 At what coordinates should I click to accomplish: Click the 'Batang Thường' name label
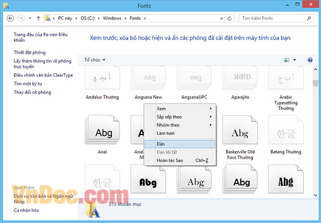click(286, 152)
